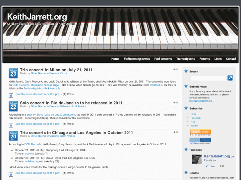The height and width of the screenshot is (180, 241).
Task: Open the Europe category link
Action: click(64, 73)
